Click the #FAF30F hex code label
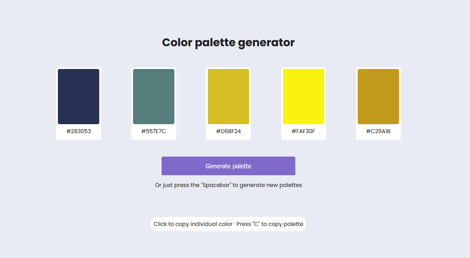Viewport: 470px width, 258px height. (304, 131)
